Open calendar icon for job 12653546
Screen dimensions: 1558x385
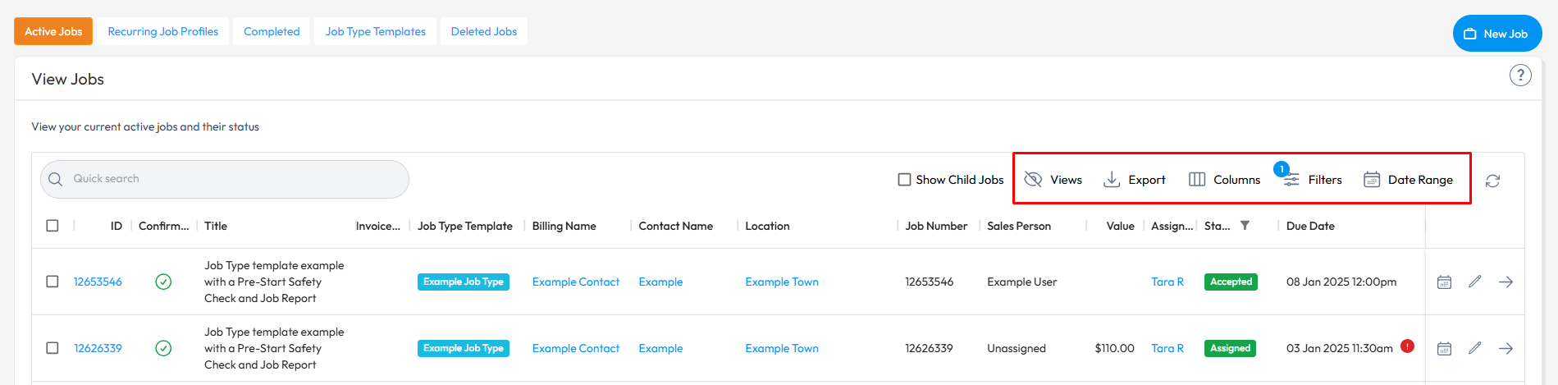(x=1444, y=282)
